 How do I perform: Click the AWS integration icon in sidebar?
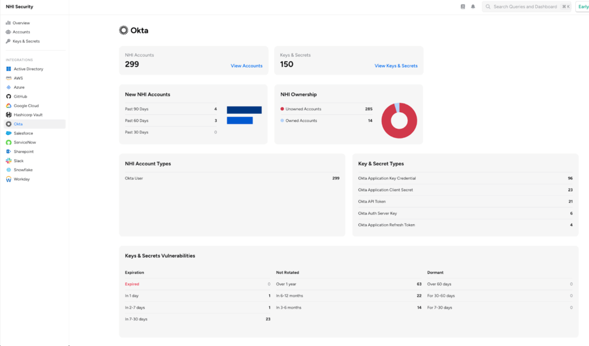(x=9, y=78)
